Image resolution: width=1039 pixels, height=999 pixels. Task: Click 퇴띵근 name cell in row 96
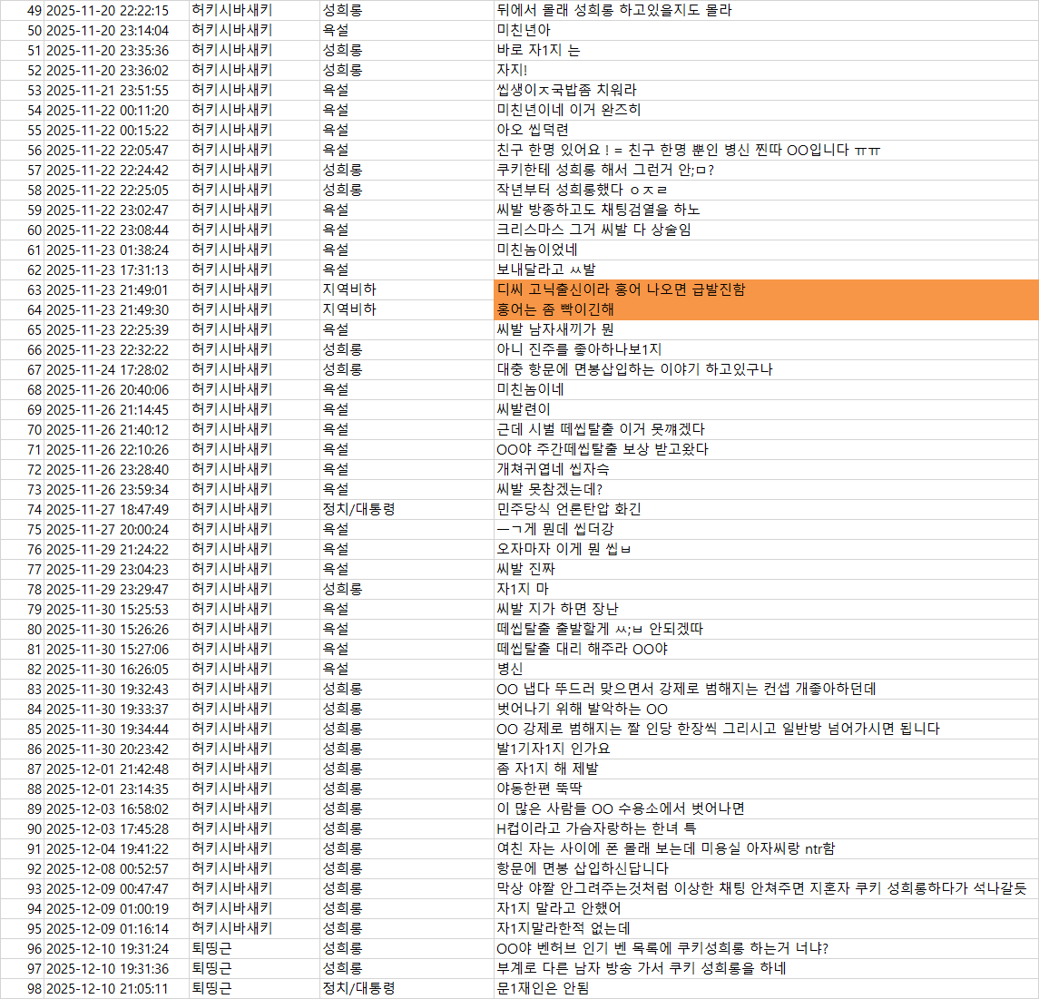click(254, 948)
